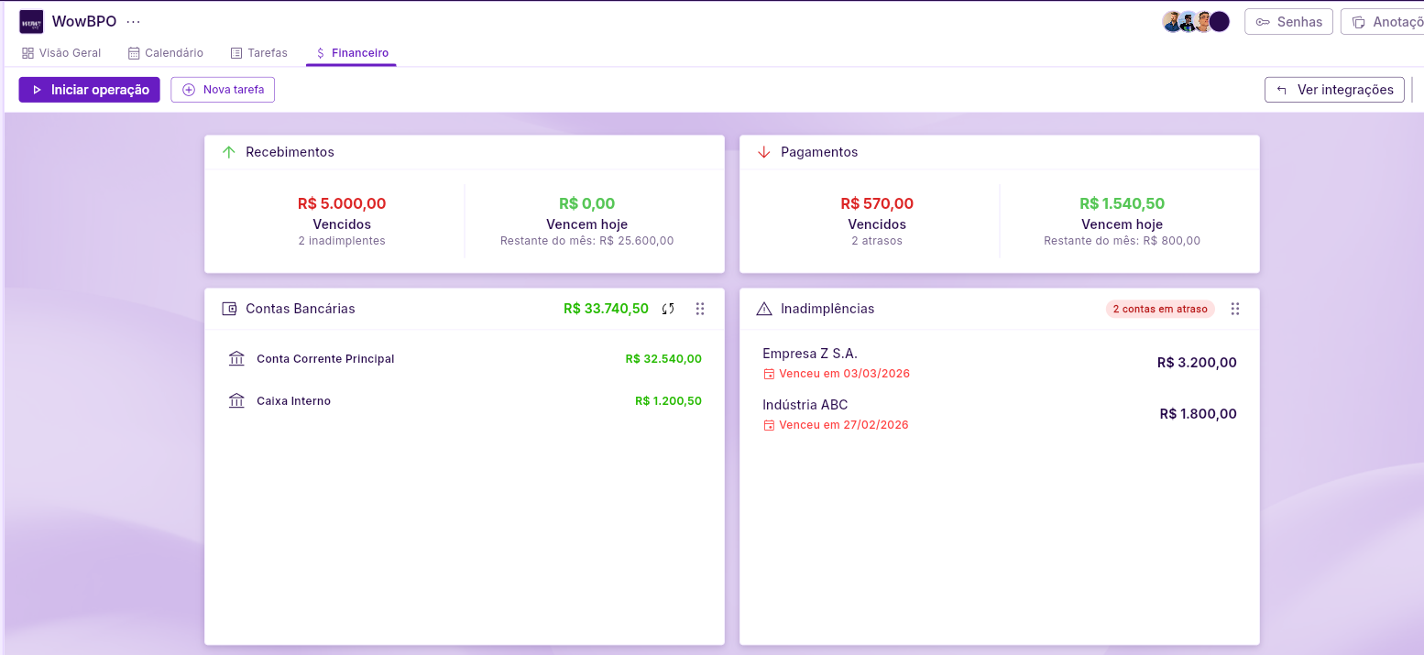Screen dimensions: 1424x655
Task: Open the three-dot menu next to WowBPO
Action: click(134, 22)
